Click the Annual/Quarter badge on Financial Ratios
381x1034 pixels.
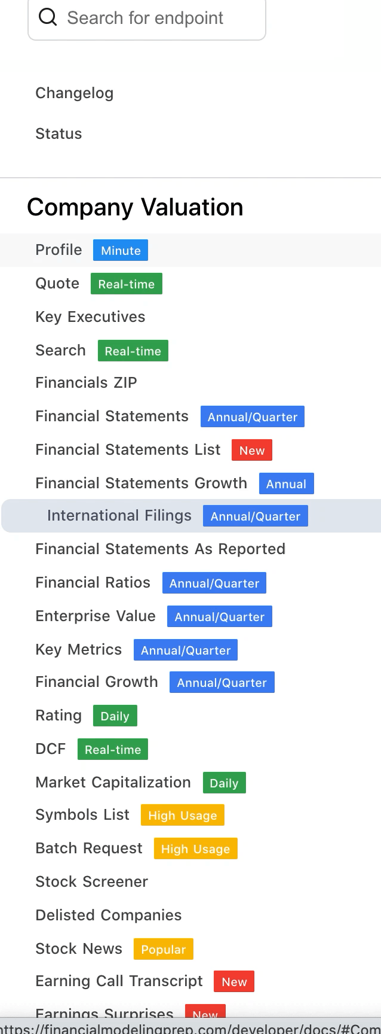pyautogui.click(x=214, y=583)
